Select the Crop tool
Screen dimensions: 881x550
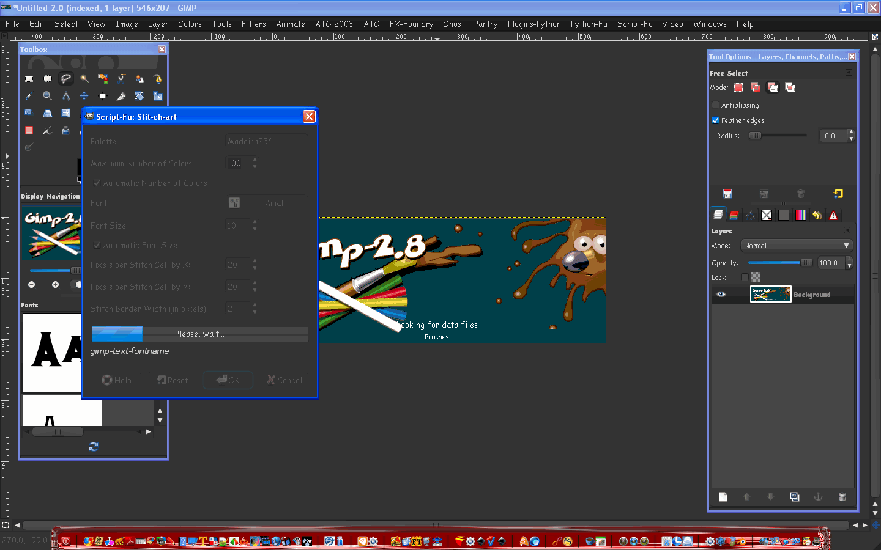[121, 96]
